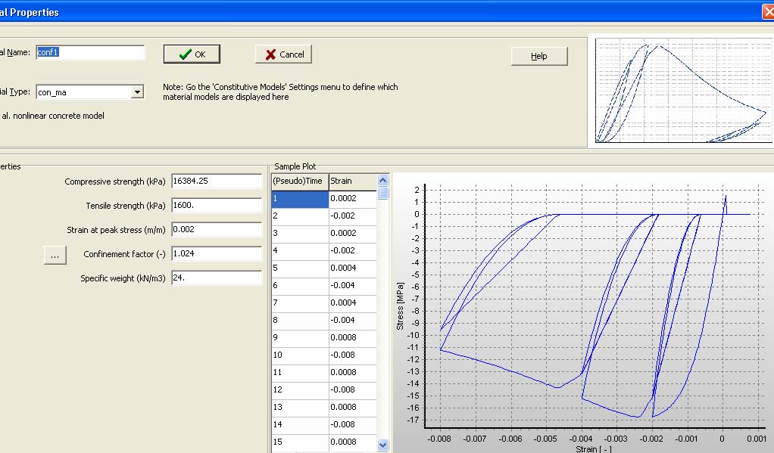
Task: Click the stress-strain sample plot area
Action: (x=582, y=313)
